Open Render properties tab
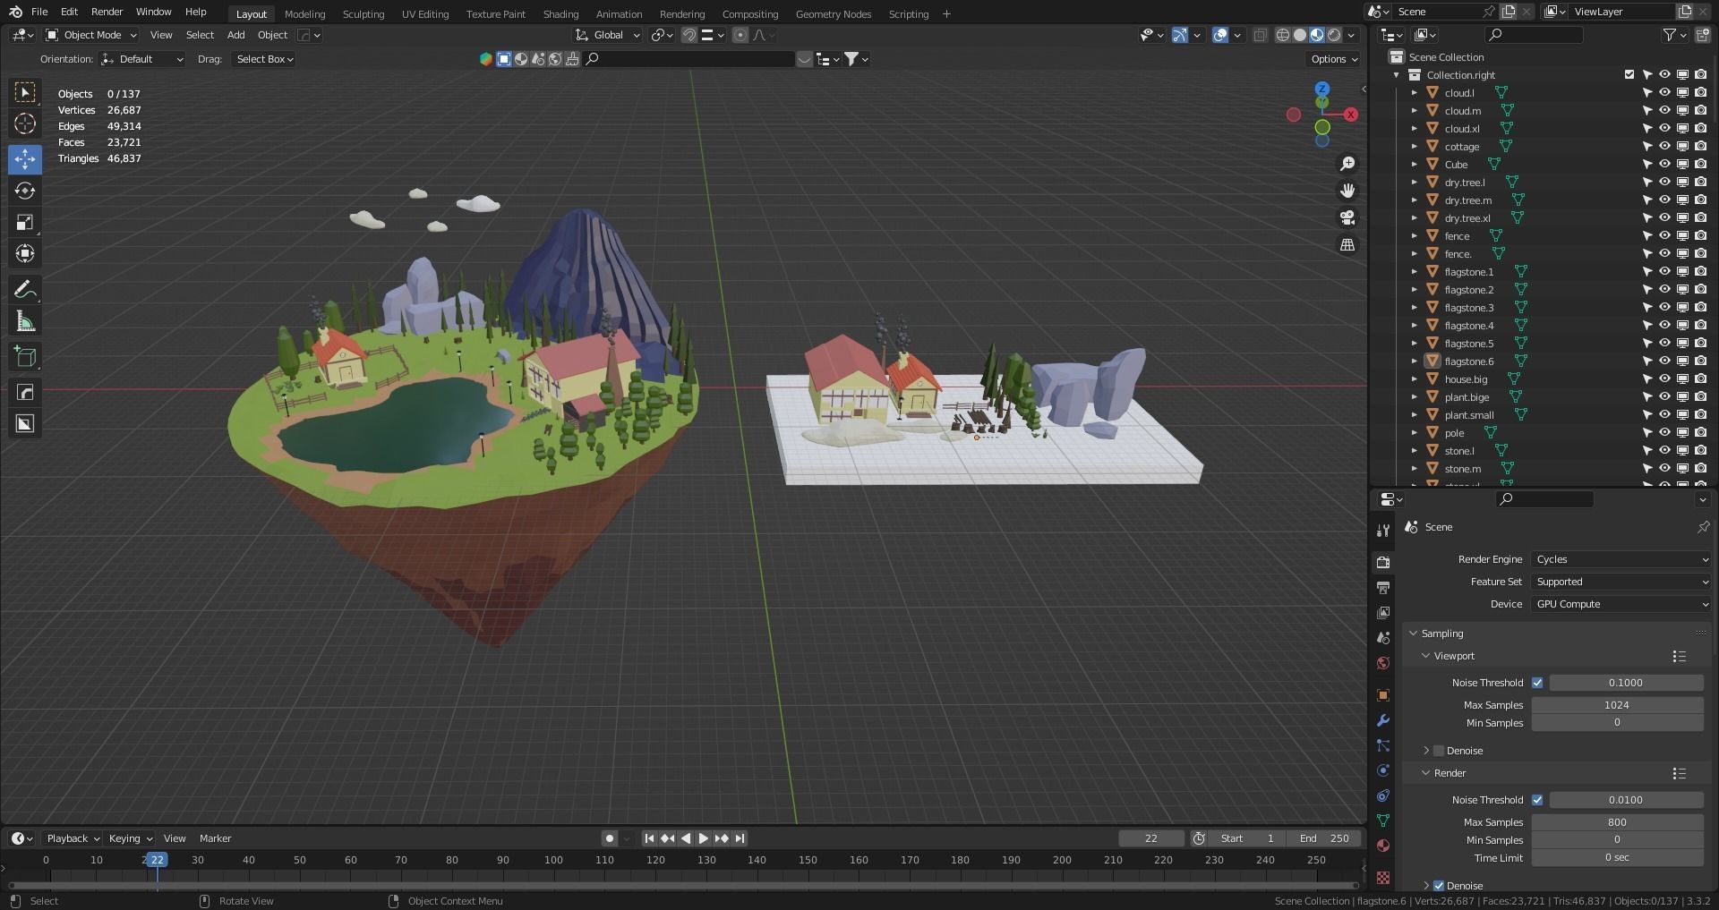1719x910 pixels. (1383, 562)
